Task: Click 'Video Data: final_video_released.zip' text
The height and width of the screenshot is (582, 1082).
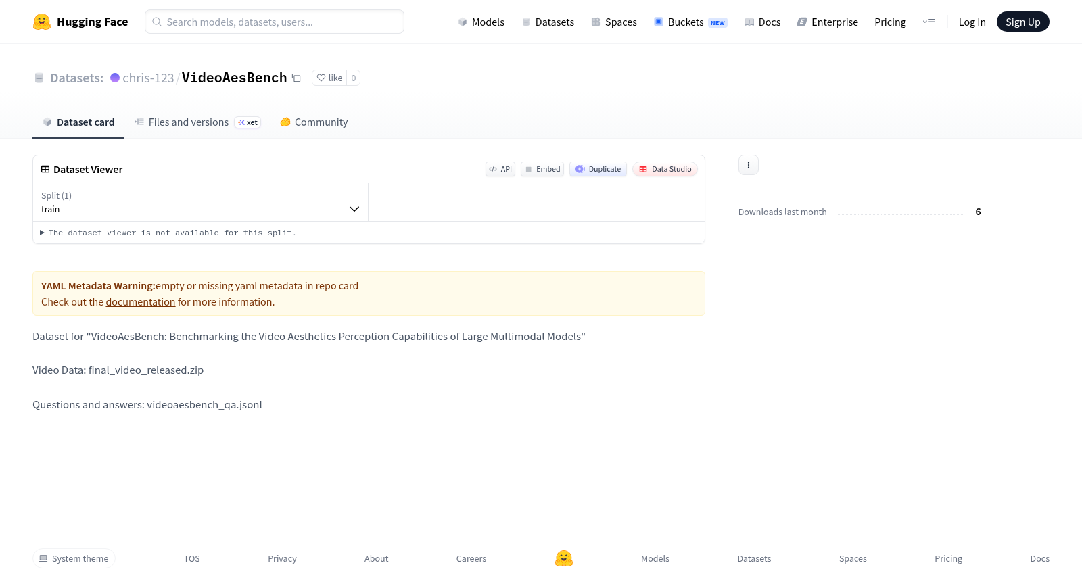Action: point(118,370)
